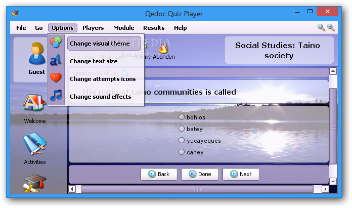Screen dimensions: 352x208
Task: Click the vertical scrollbar down arrow
Action: (x=333, y=181)
